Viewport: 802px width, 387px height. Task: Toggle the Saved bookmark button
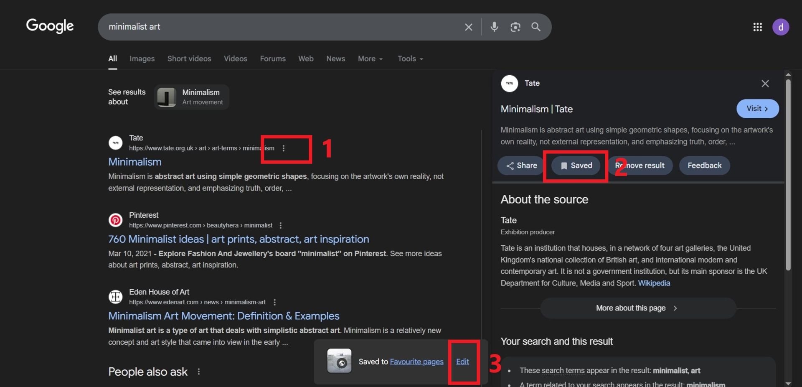pyautogui.click(x=576, y=165)
